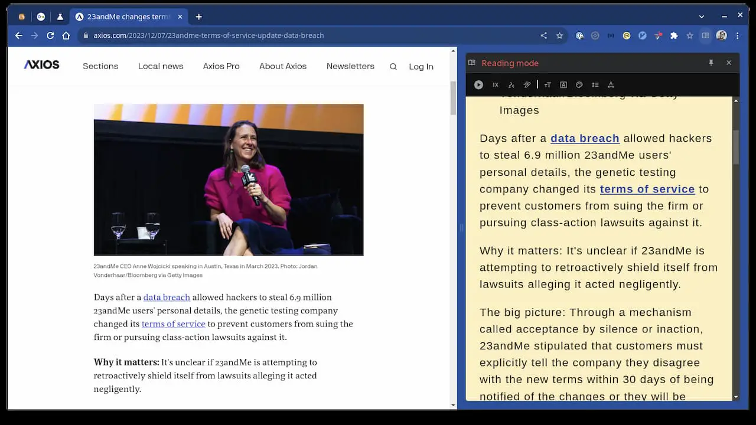Open the data breach link

coord(167,297)
